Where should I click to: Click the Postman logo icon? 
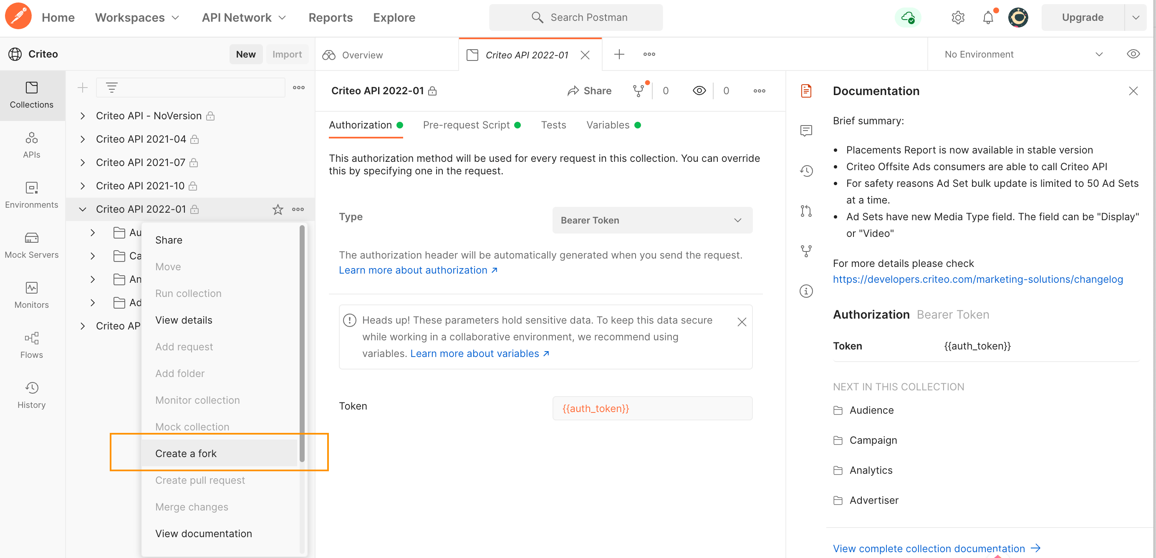(18, 17)
